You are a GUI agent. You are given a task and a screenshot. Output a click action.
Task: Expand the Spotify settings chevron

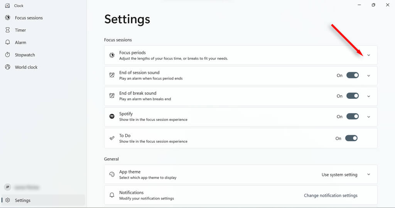tap(368, 117)
